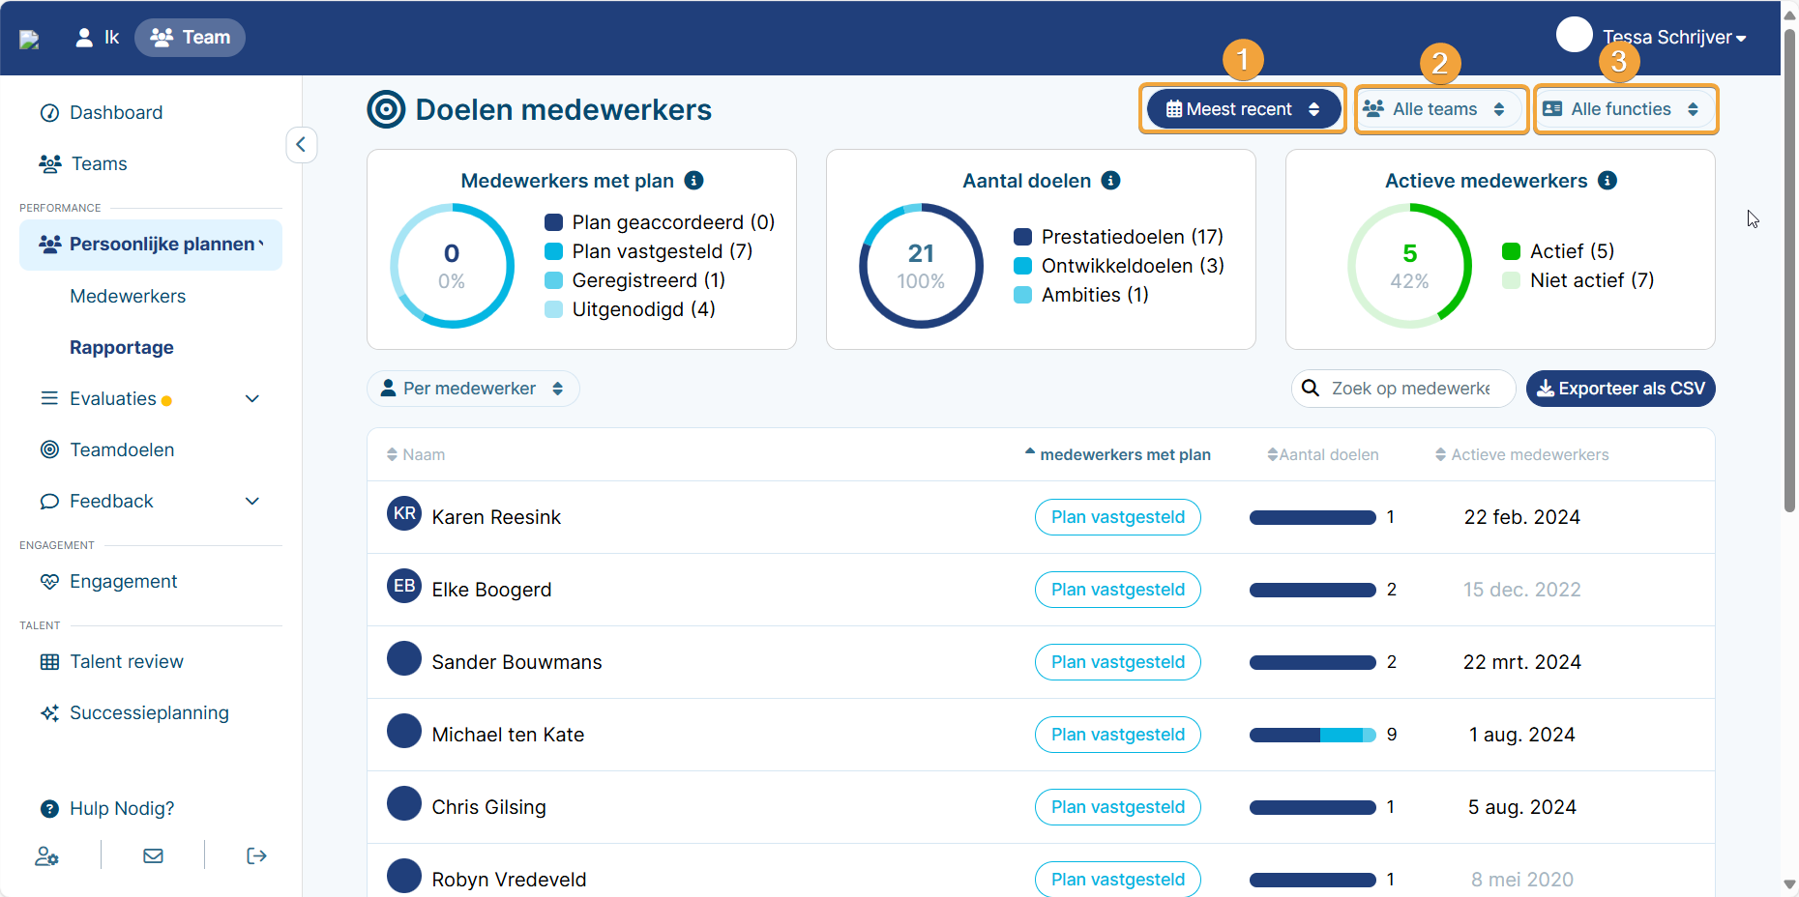Click the user avatar circle
Image resolution: width=1799 pixels, height=897 pixels.
(1574, 35)
